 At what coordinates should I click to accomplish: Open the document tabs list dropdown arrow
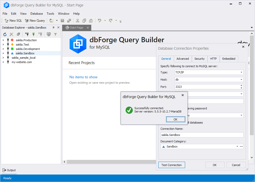252,28
